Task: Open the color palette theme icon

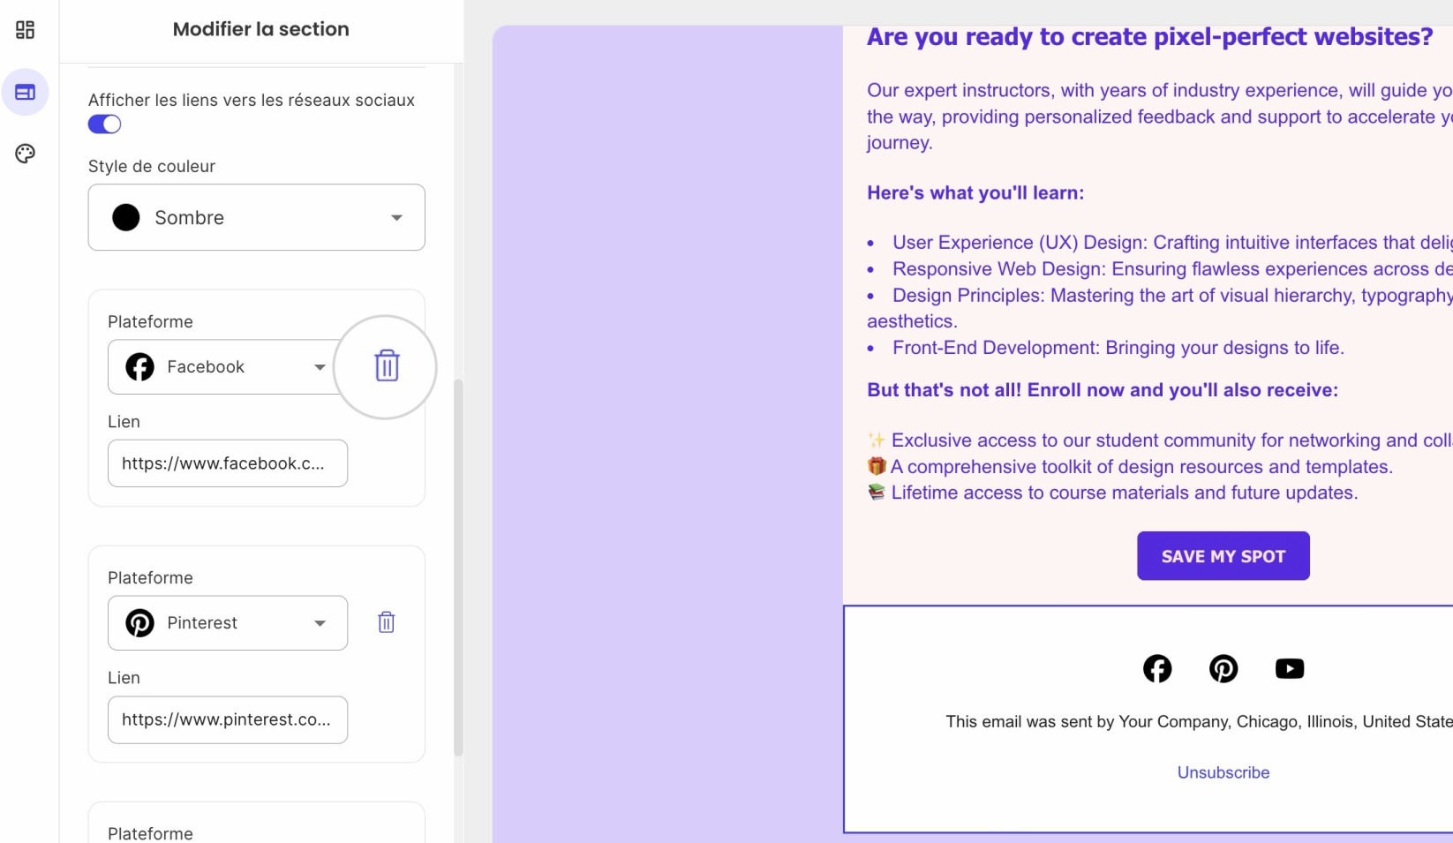Action: point(25,154)
